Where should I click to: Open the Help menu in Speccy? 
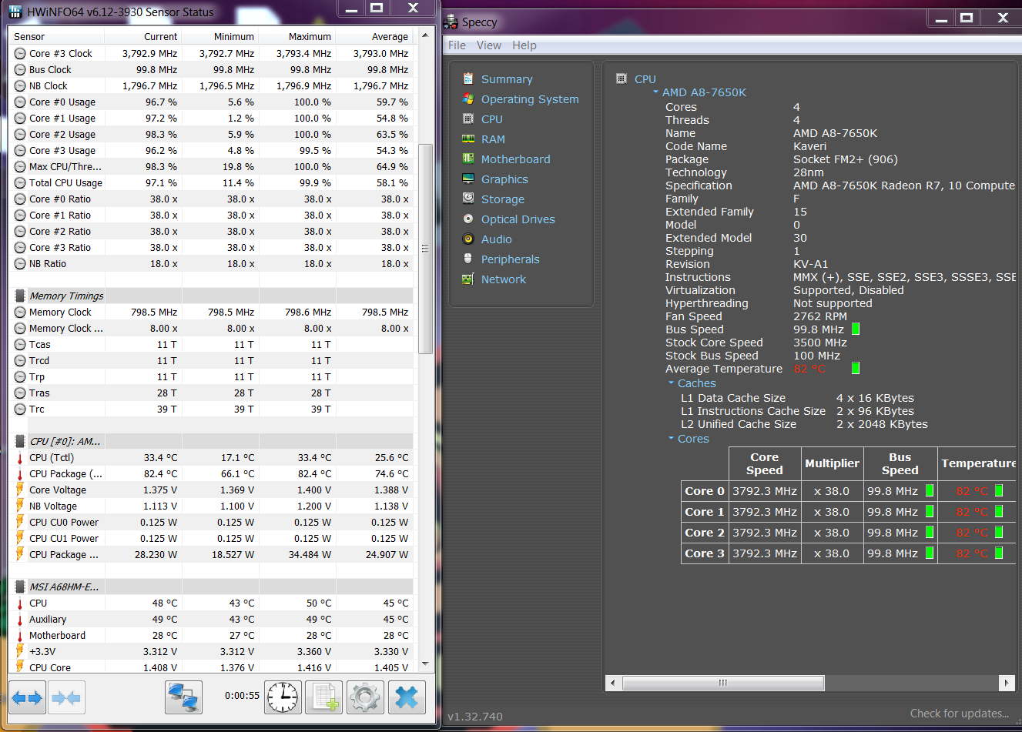coord(524,45)
